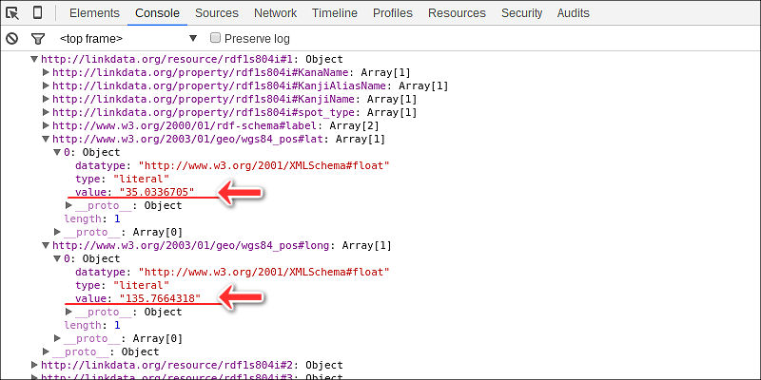Activate the inspect element pointer tool
This screenshot has height=380, width=761.
click(12, 13)
